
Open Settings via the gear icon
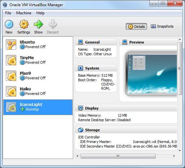coord(24,24)
